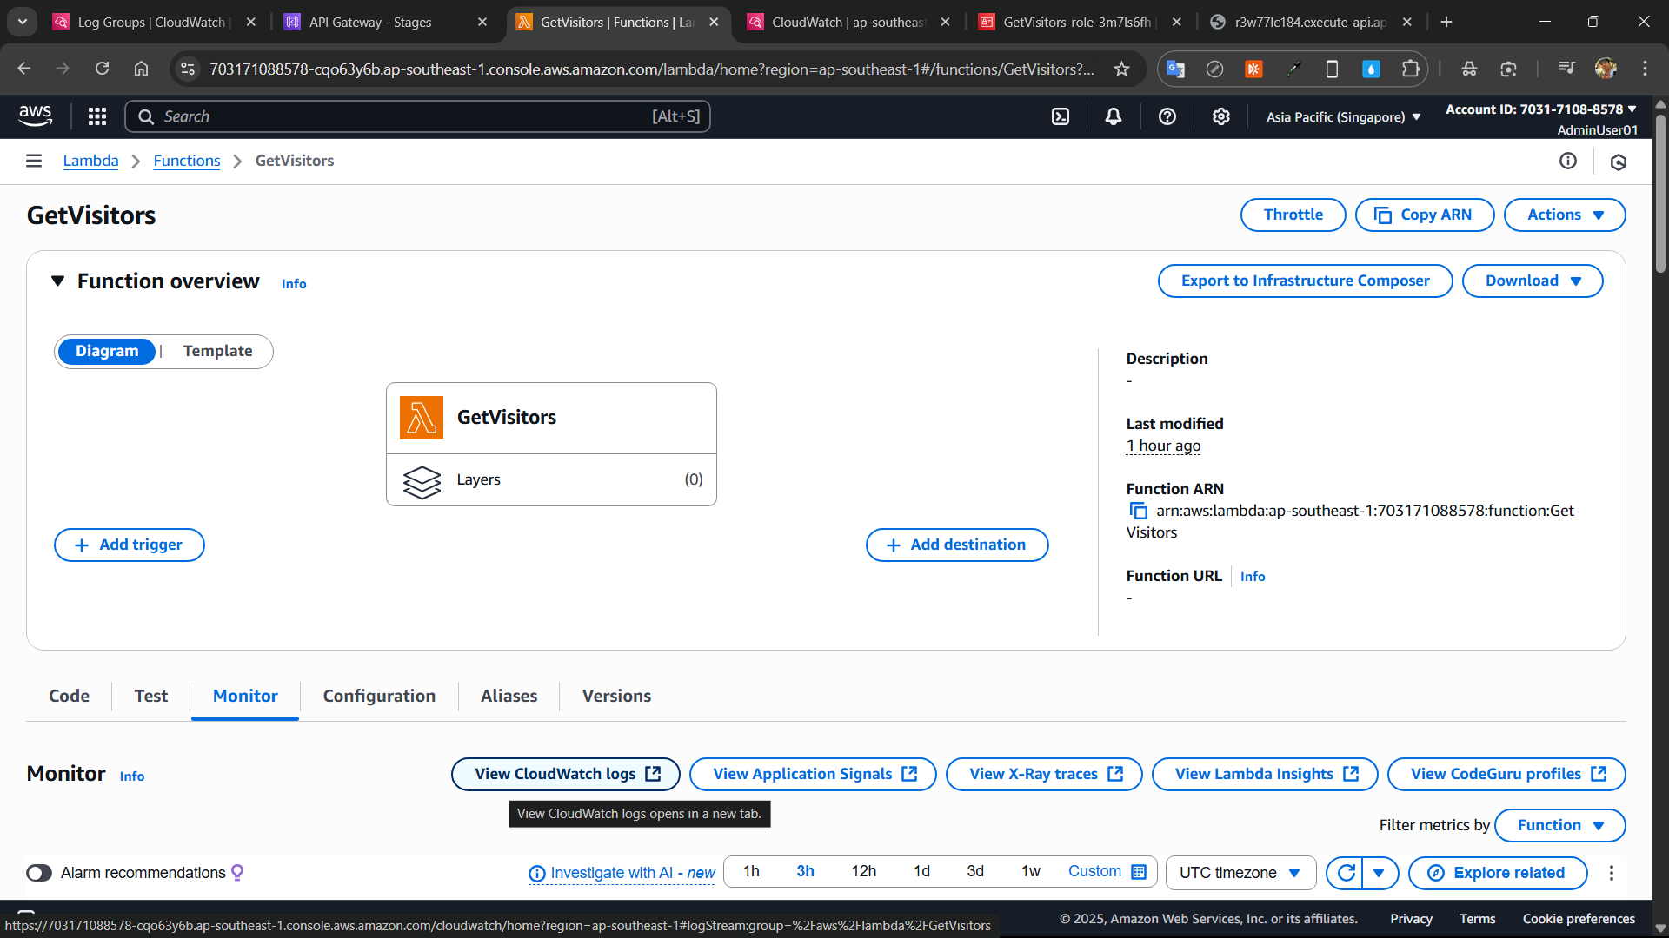The width and height of the screenshot is (1669, 938).
Task: Open the Actions dropdown
Action: click(x=1565, y=215)
